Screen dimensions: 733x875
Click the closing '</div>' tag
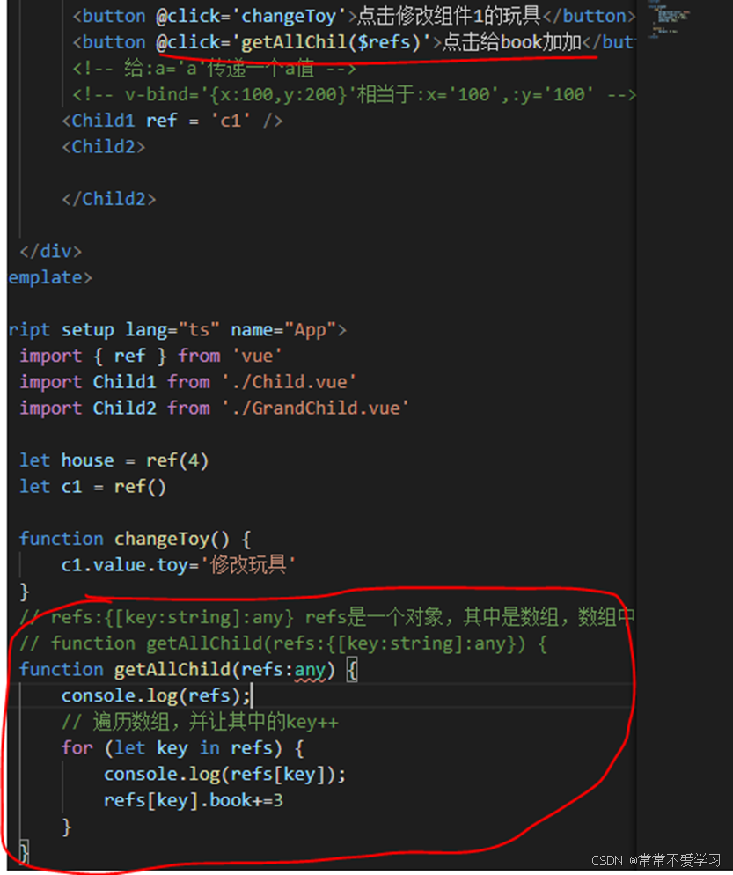tap(51, 251)
